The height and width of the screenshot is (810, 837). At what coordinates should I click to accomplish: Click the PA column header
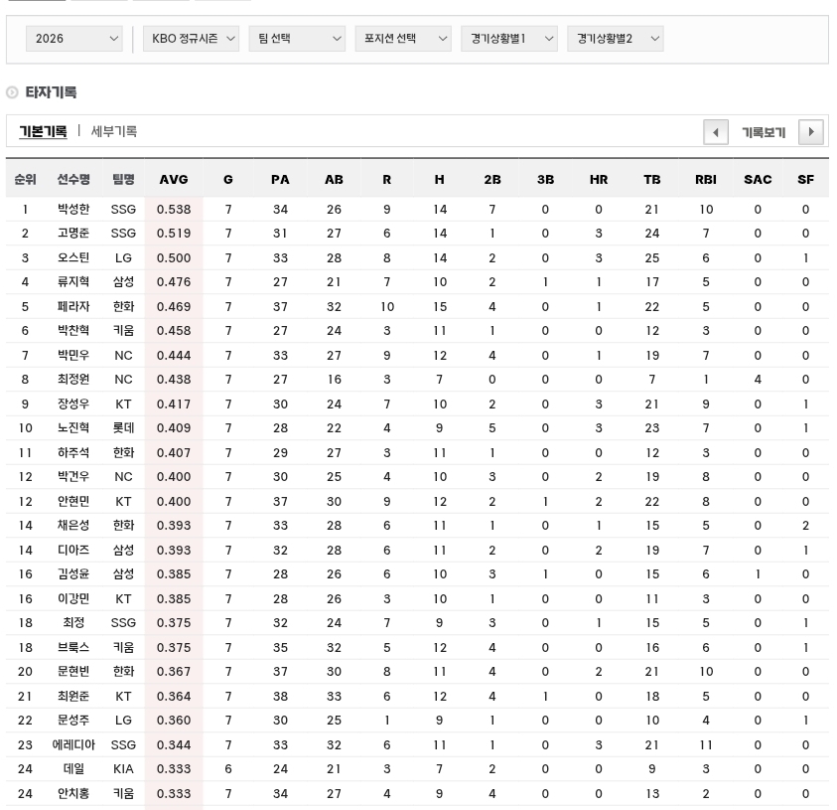tap(280, 180)
